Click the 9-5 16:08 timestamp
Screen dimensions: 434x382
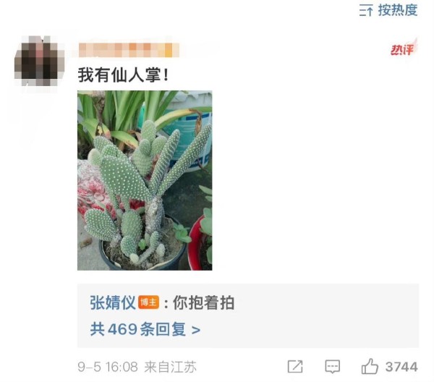point(108,367)
